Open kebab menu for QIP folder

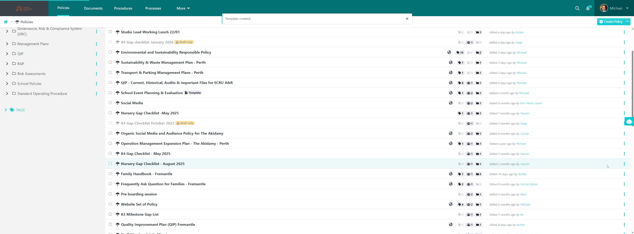click(96, 54)
